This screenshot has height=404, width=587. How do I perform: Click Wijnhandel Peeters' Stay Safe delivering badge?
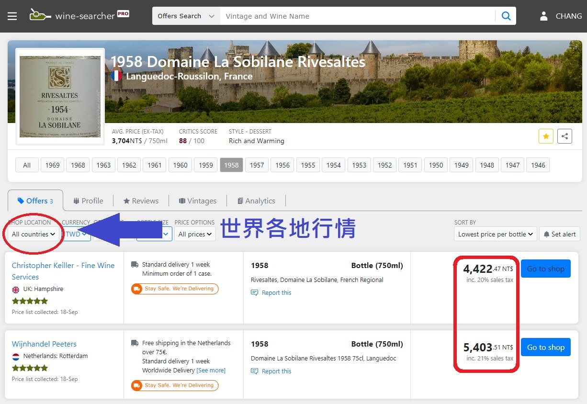coord(175,385)
